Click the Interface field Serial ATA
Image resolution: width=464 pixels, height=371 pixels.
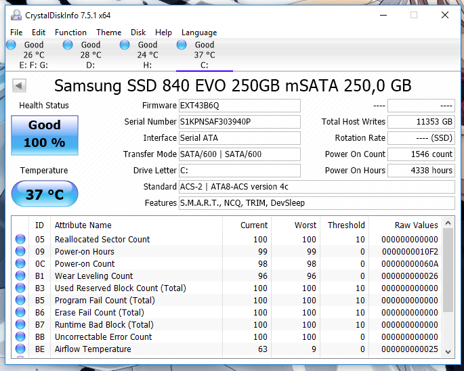(x=240, y=138)
